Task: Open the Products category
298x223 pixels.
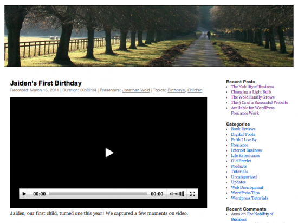Action: (239, 166)
